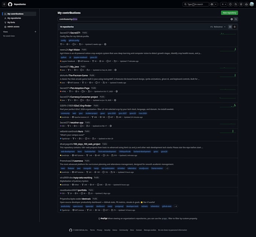Click the New repository button

tap(229, 13)
